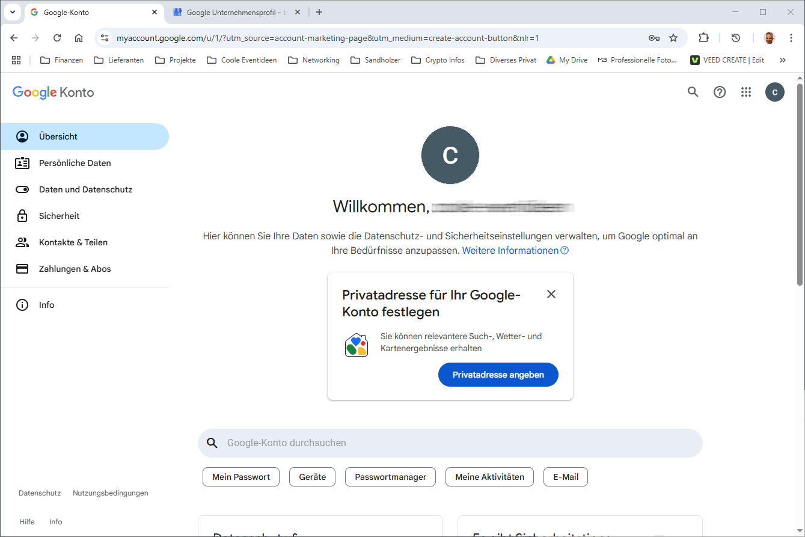Click the site information icon in address bar

[x=105, y=38]
